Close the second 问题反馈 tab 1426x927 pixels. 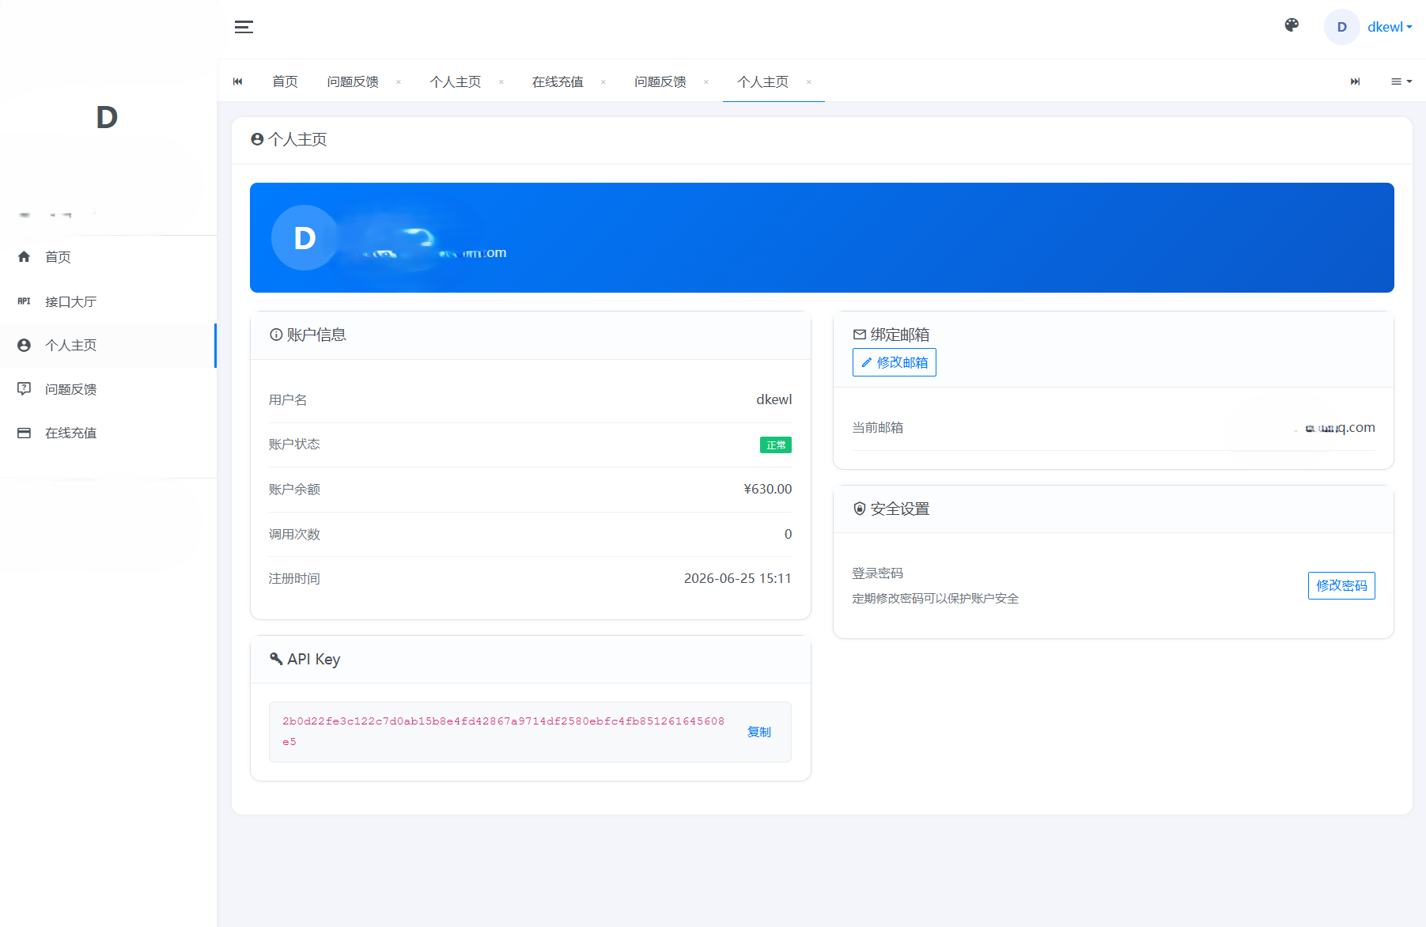click(x=706, y=81)
